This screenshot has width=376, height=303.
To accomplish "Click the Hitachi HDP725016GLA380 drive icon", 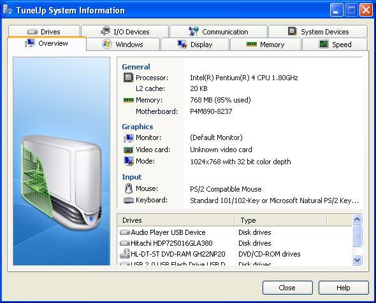I will [x=125, y=243].
